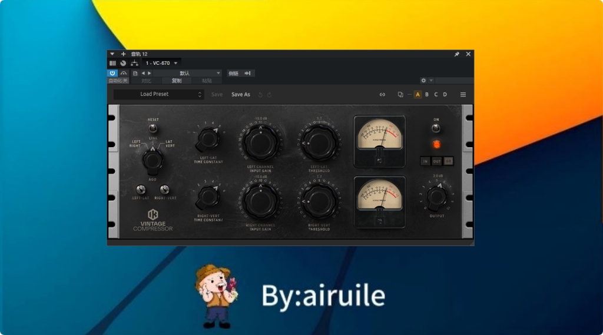Screen dimensions: 603x335
Task: Click the LEFT CHANNEL INPUT GAIN knob
Action: pyautogui.click(x=261, y=143)
